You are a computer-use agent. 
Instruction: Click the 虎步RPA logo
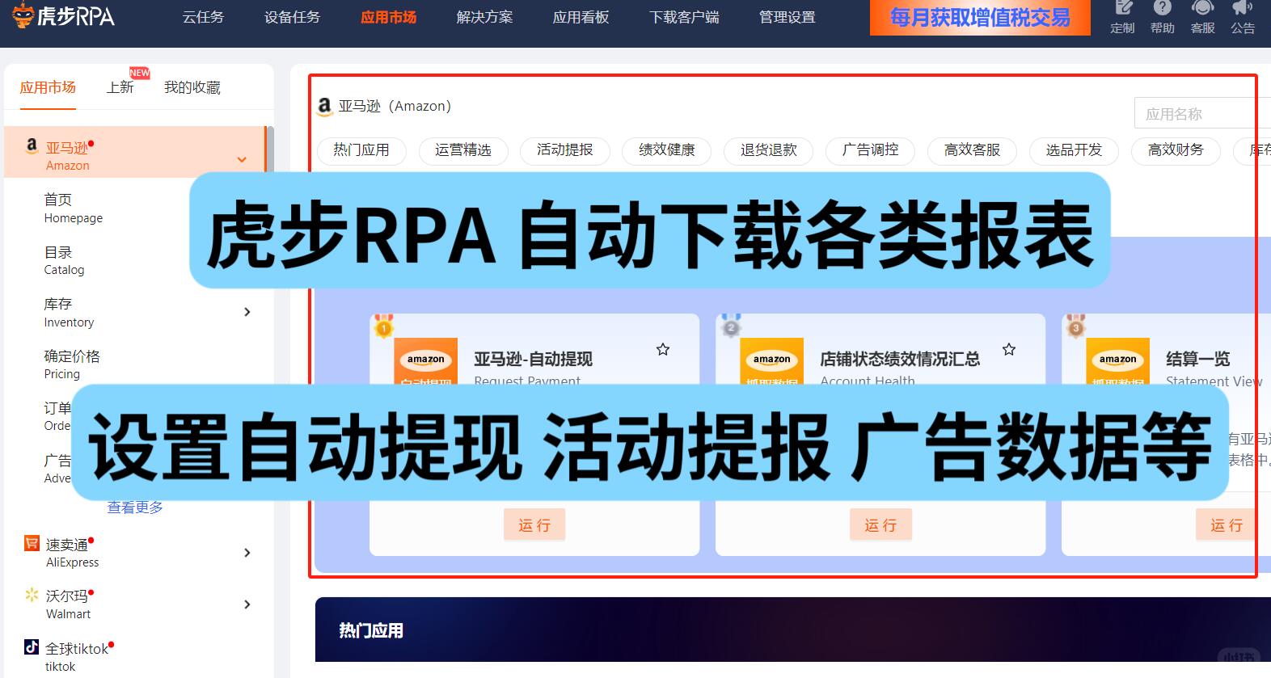click(63, 15)
